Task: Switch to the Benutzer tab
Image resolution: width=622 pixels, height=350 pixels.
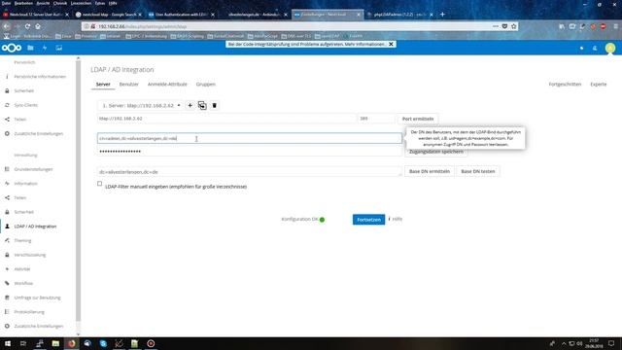Action: (x=129, y=85)
